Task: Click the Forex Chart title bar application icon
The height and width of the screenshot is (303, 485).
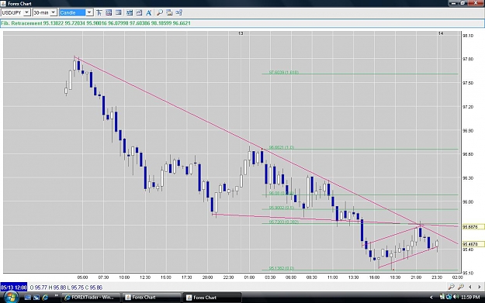Action: tap(3, 3)
